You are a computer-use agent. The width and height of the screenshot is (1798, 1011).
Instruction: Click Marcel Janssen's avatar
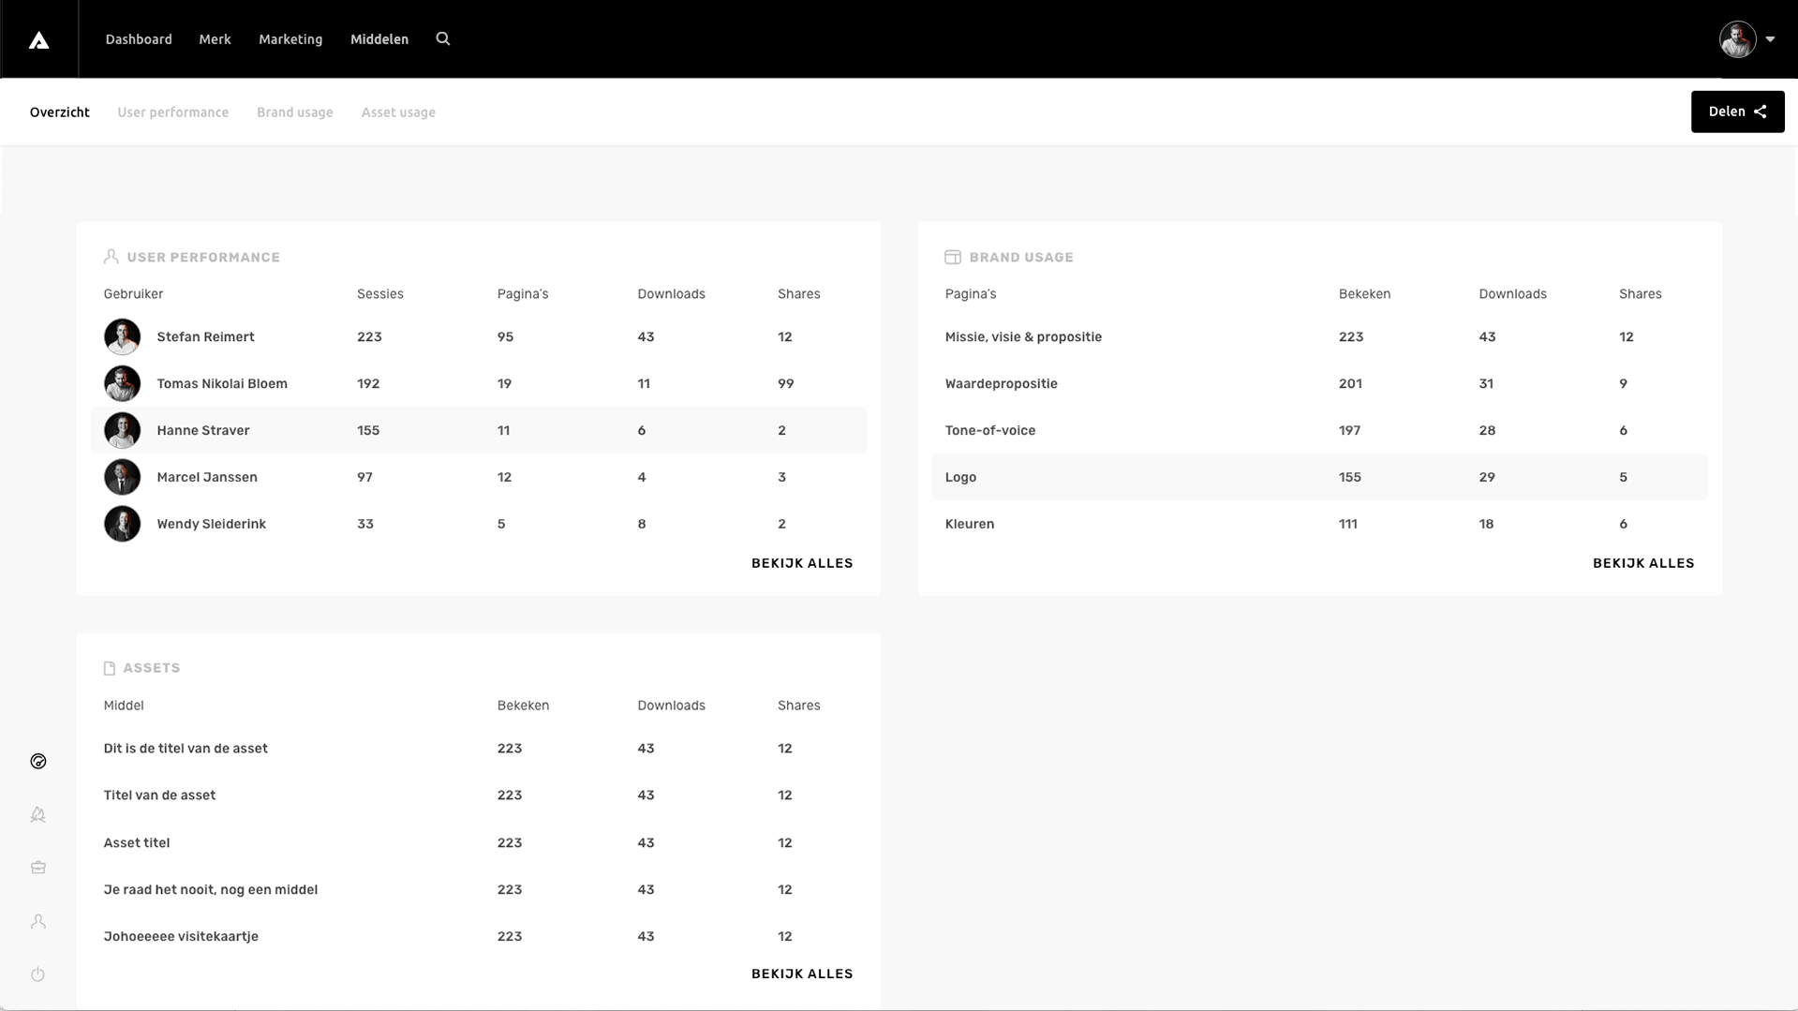(x=122, y=477)
